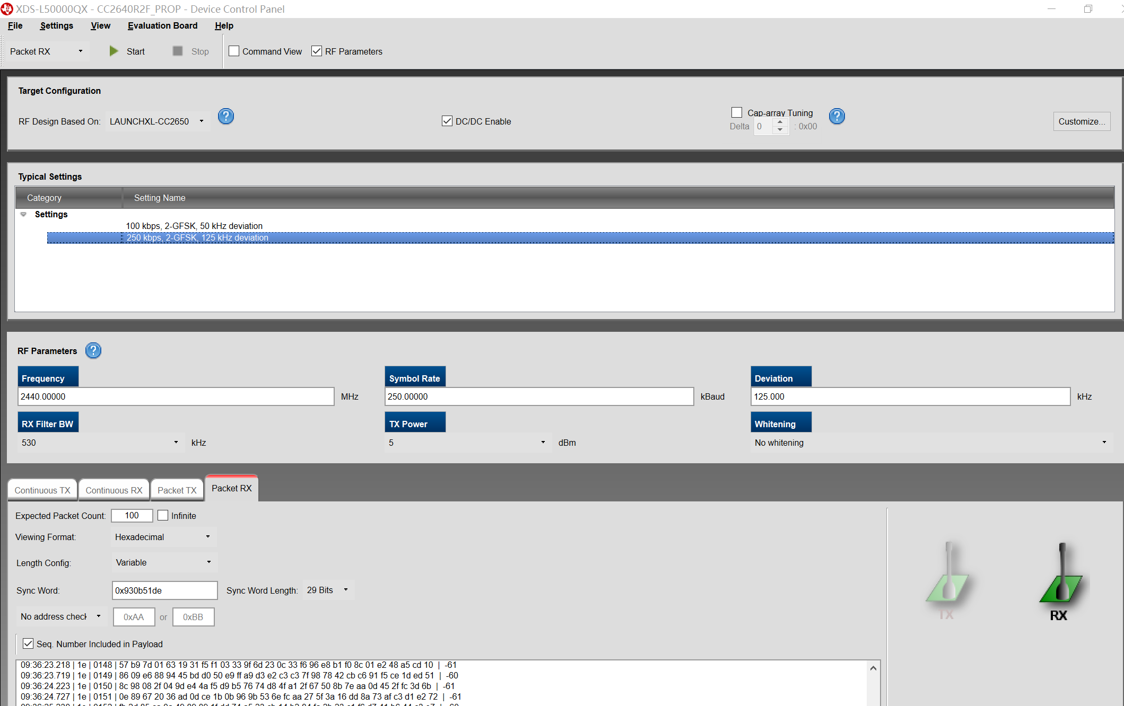This screenshot has width=1124, height=706.
Task: Uncheck the DC/DC Enable checkbox
Action: coord(447,121)
